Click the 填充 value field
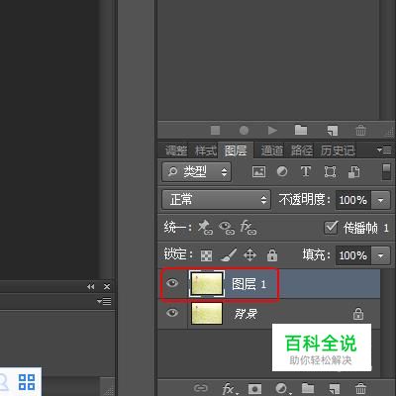 [x=353, y=255]
